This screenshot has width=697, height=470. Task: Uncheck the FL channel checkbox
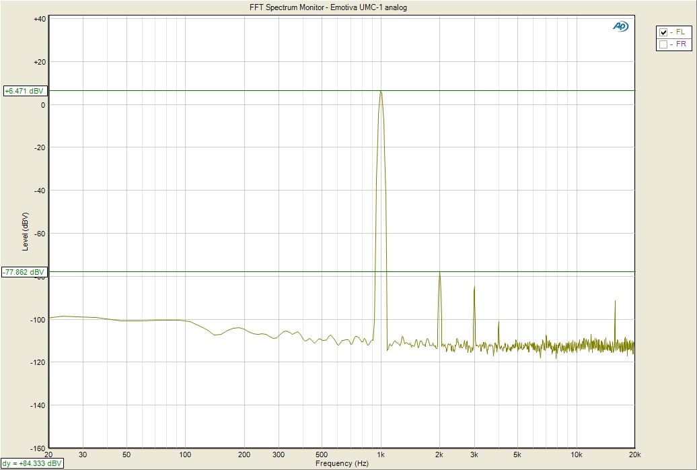pos(663,32)
